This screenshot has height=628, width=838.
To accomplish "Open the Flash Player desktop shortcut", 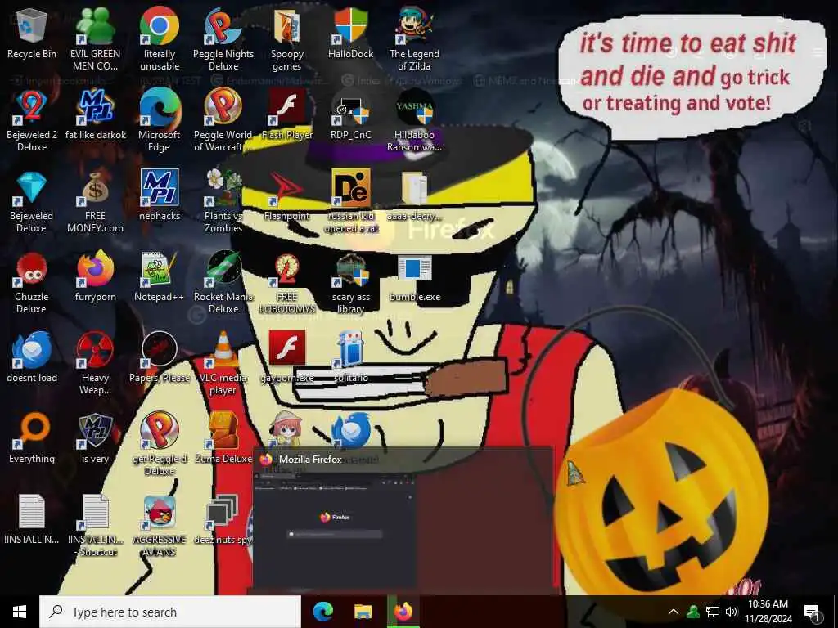I will click(287, 114).
